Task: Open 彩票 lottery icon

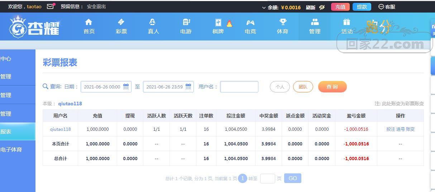Action: (121, 22)
